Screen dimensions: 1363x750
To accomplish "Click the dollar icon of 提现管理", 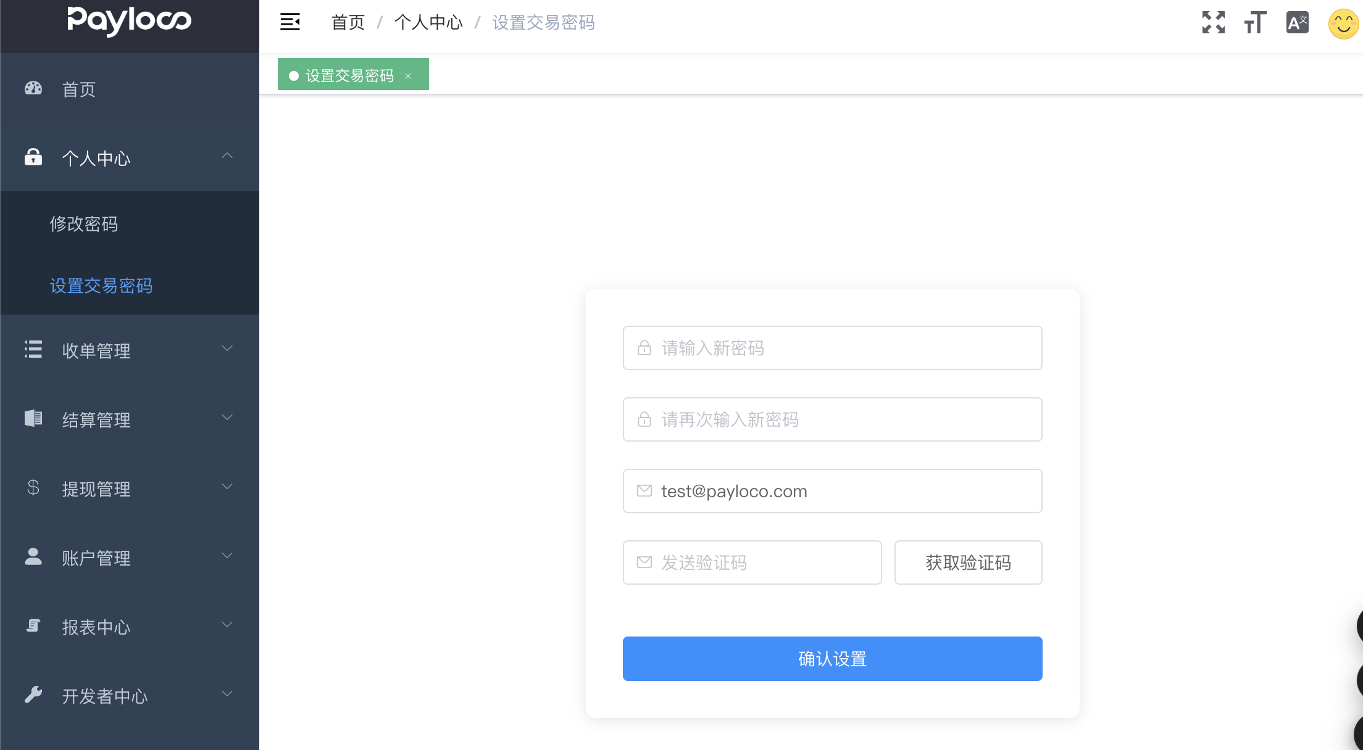I will [x=33, y=487].
